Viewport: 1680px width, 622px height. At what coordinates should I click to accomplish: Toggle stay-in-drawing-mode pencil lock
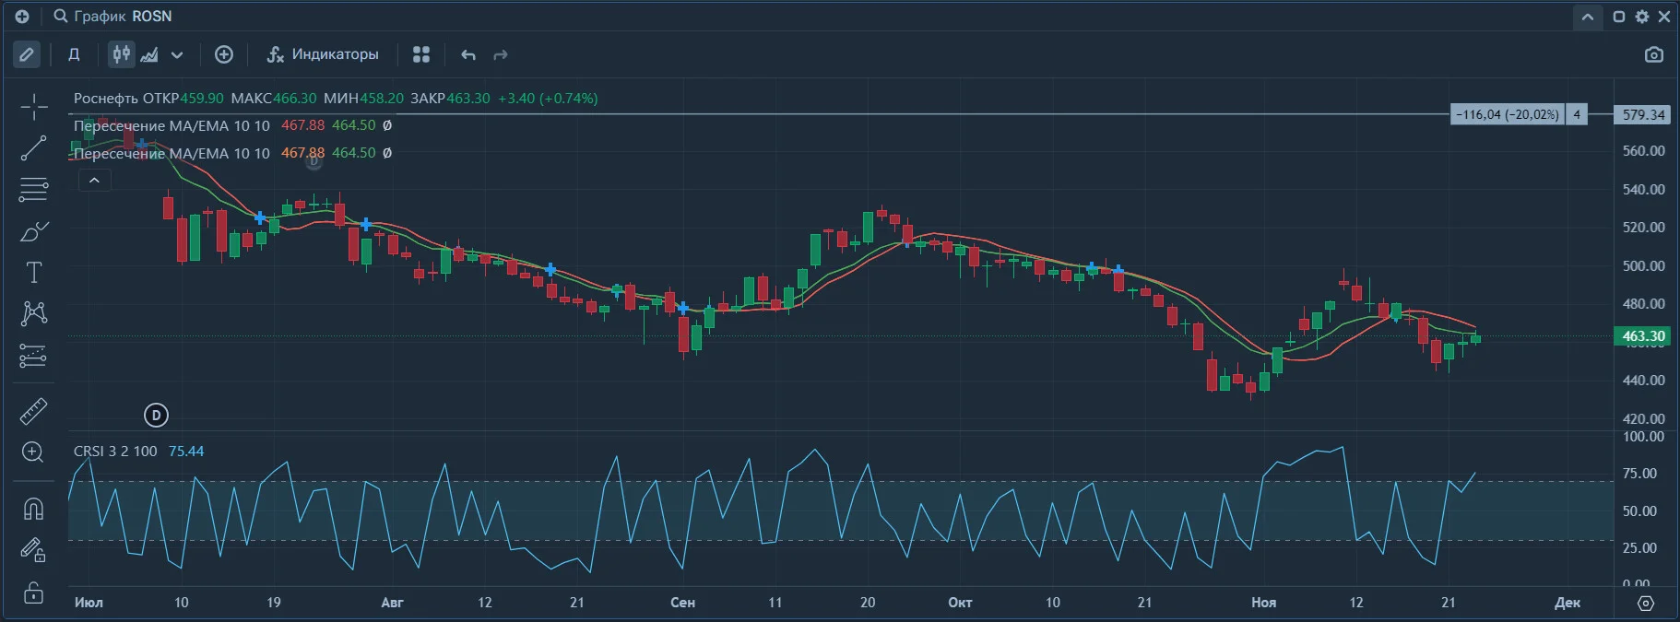tap(33, 550)
